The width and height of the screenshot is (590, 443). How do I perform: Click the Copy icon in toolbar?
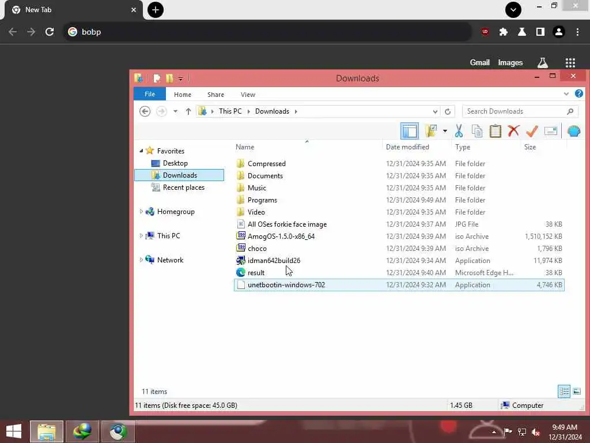click(x=477, y=131)
